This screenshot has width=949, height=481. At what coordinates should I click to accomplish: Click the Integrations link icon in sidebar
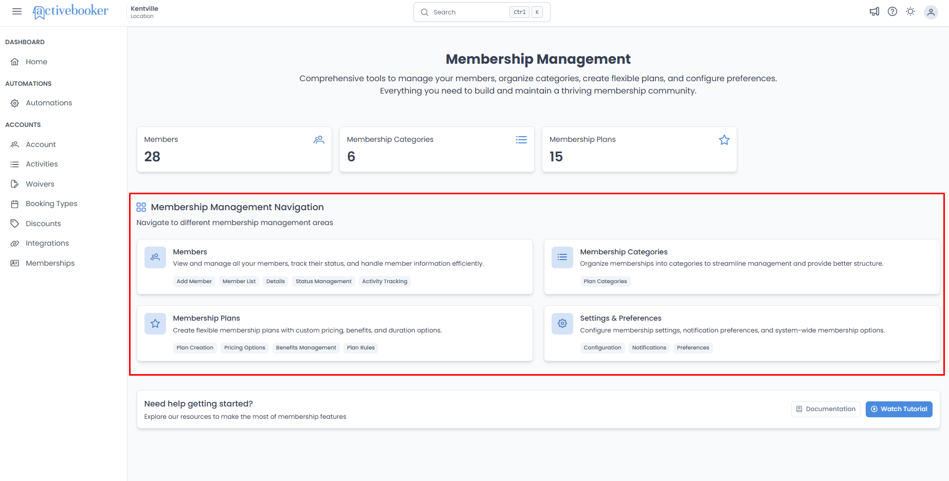pyautogui.click(x=15, y=244)
